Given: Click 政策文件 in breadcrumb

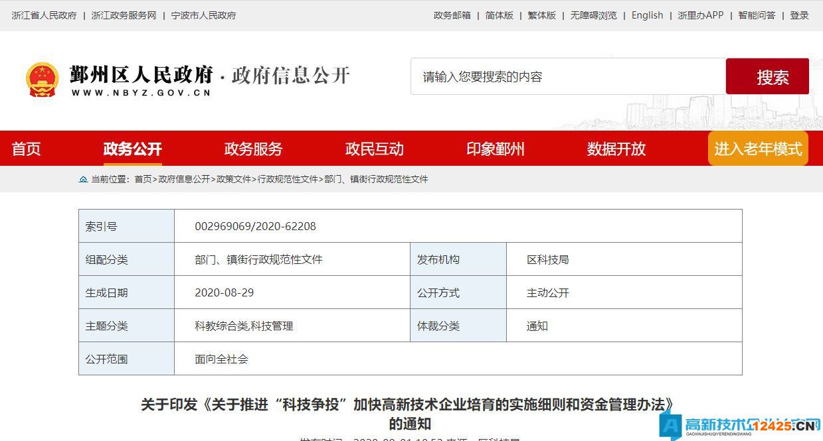Looking at the screenshot, I should 234,180.
